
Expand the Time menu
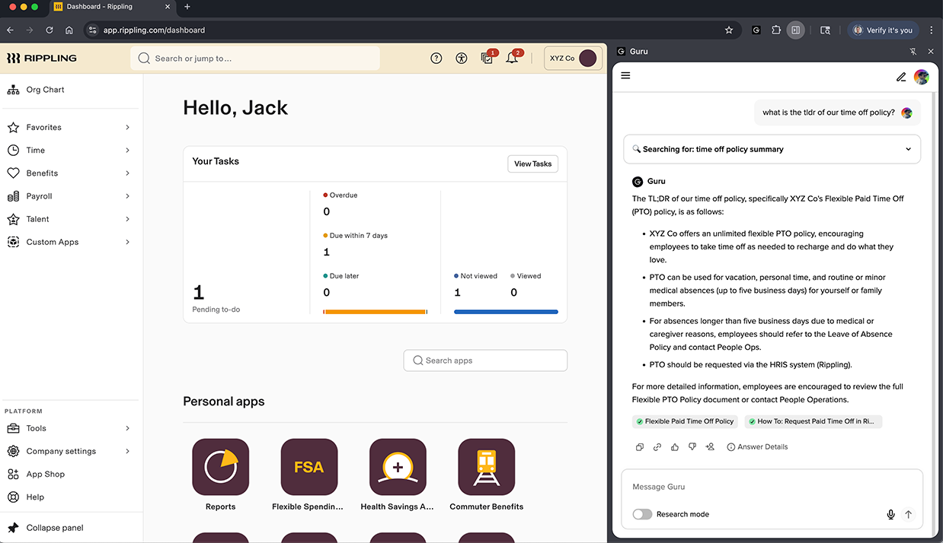pyautogui.click(x=69, y=151)
